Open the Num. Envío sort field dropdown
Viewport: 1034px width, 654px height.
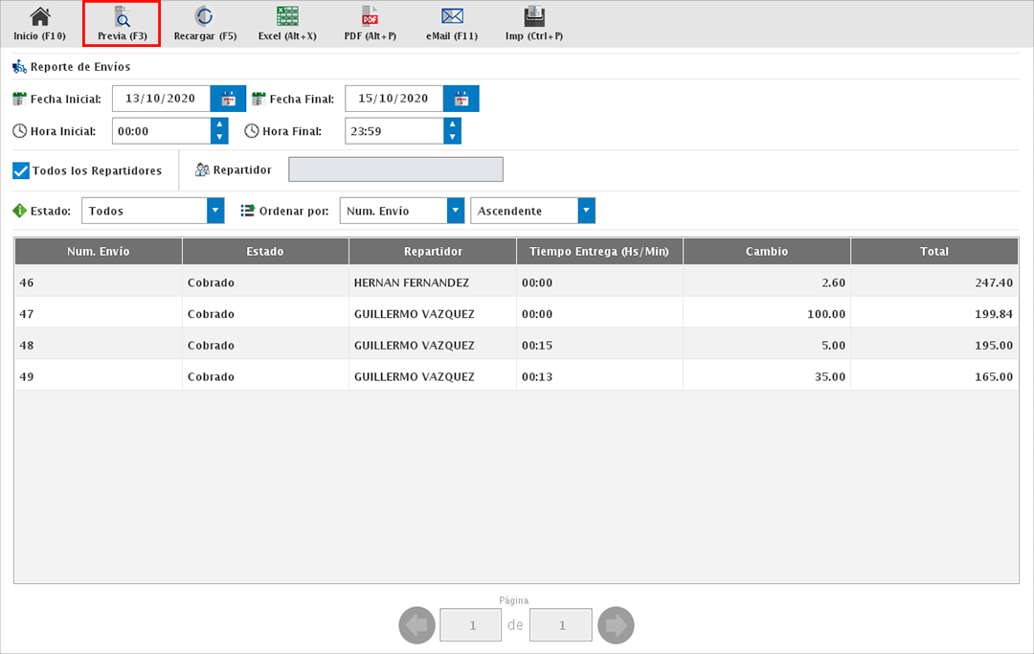[455, 211]
